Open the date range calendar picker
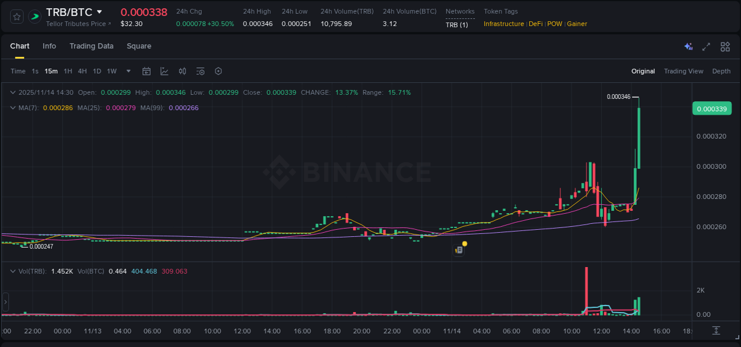Screen dimensions: 741x347 coord(146,70)
